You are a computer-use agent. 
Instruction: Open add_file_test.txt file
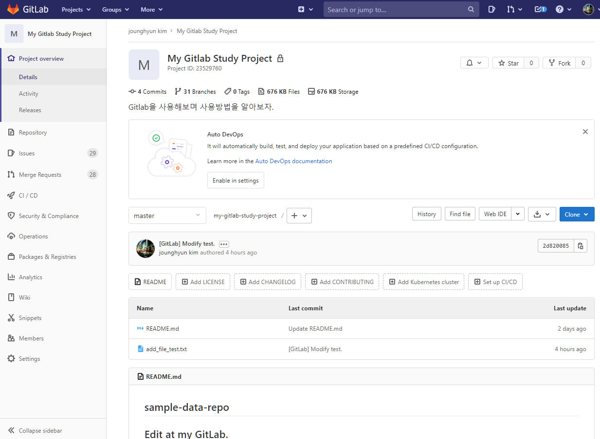pyautogui.click(x=166, y=349)
